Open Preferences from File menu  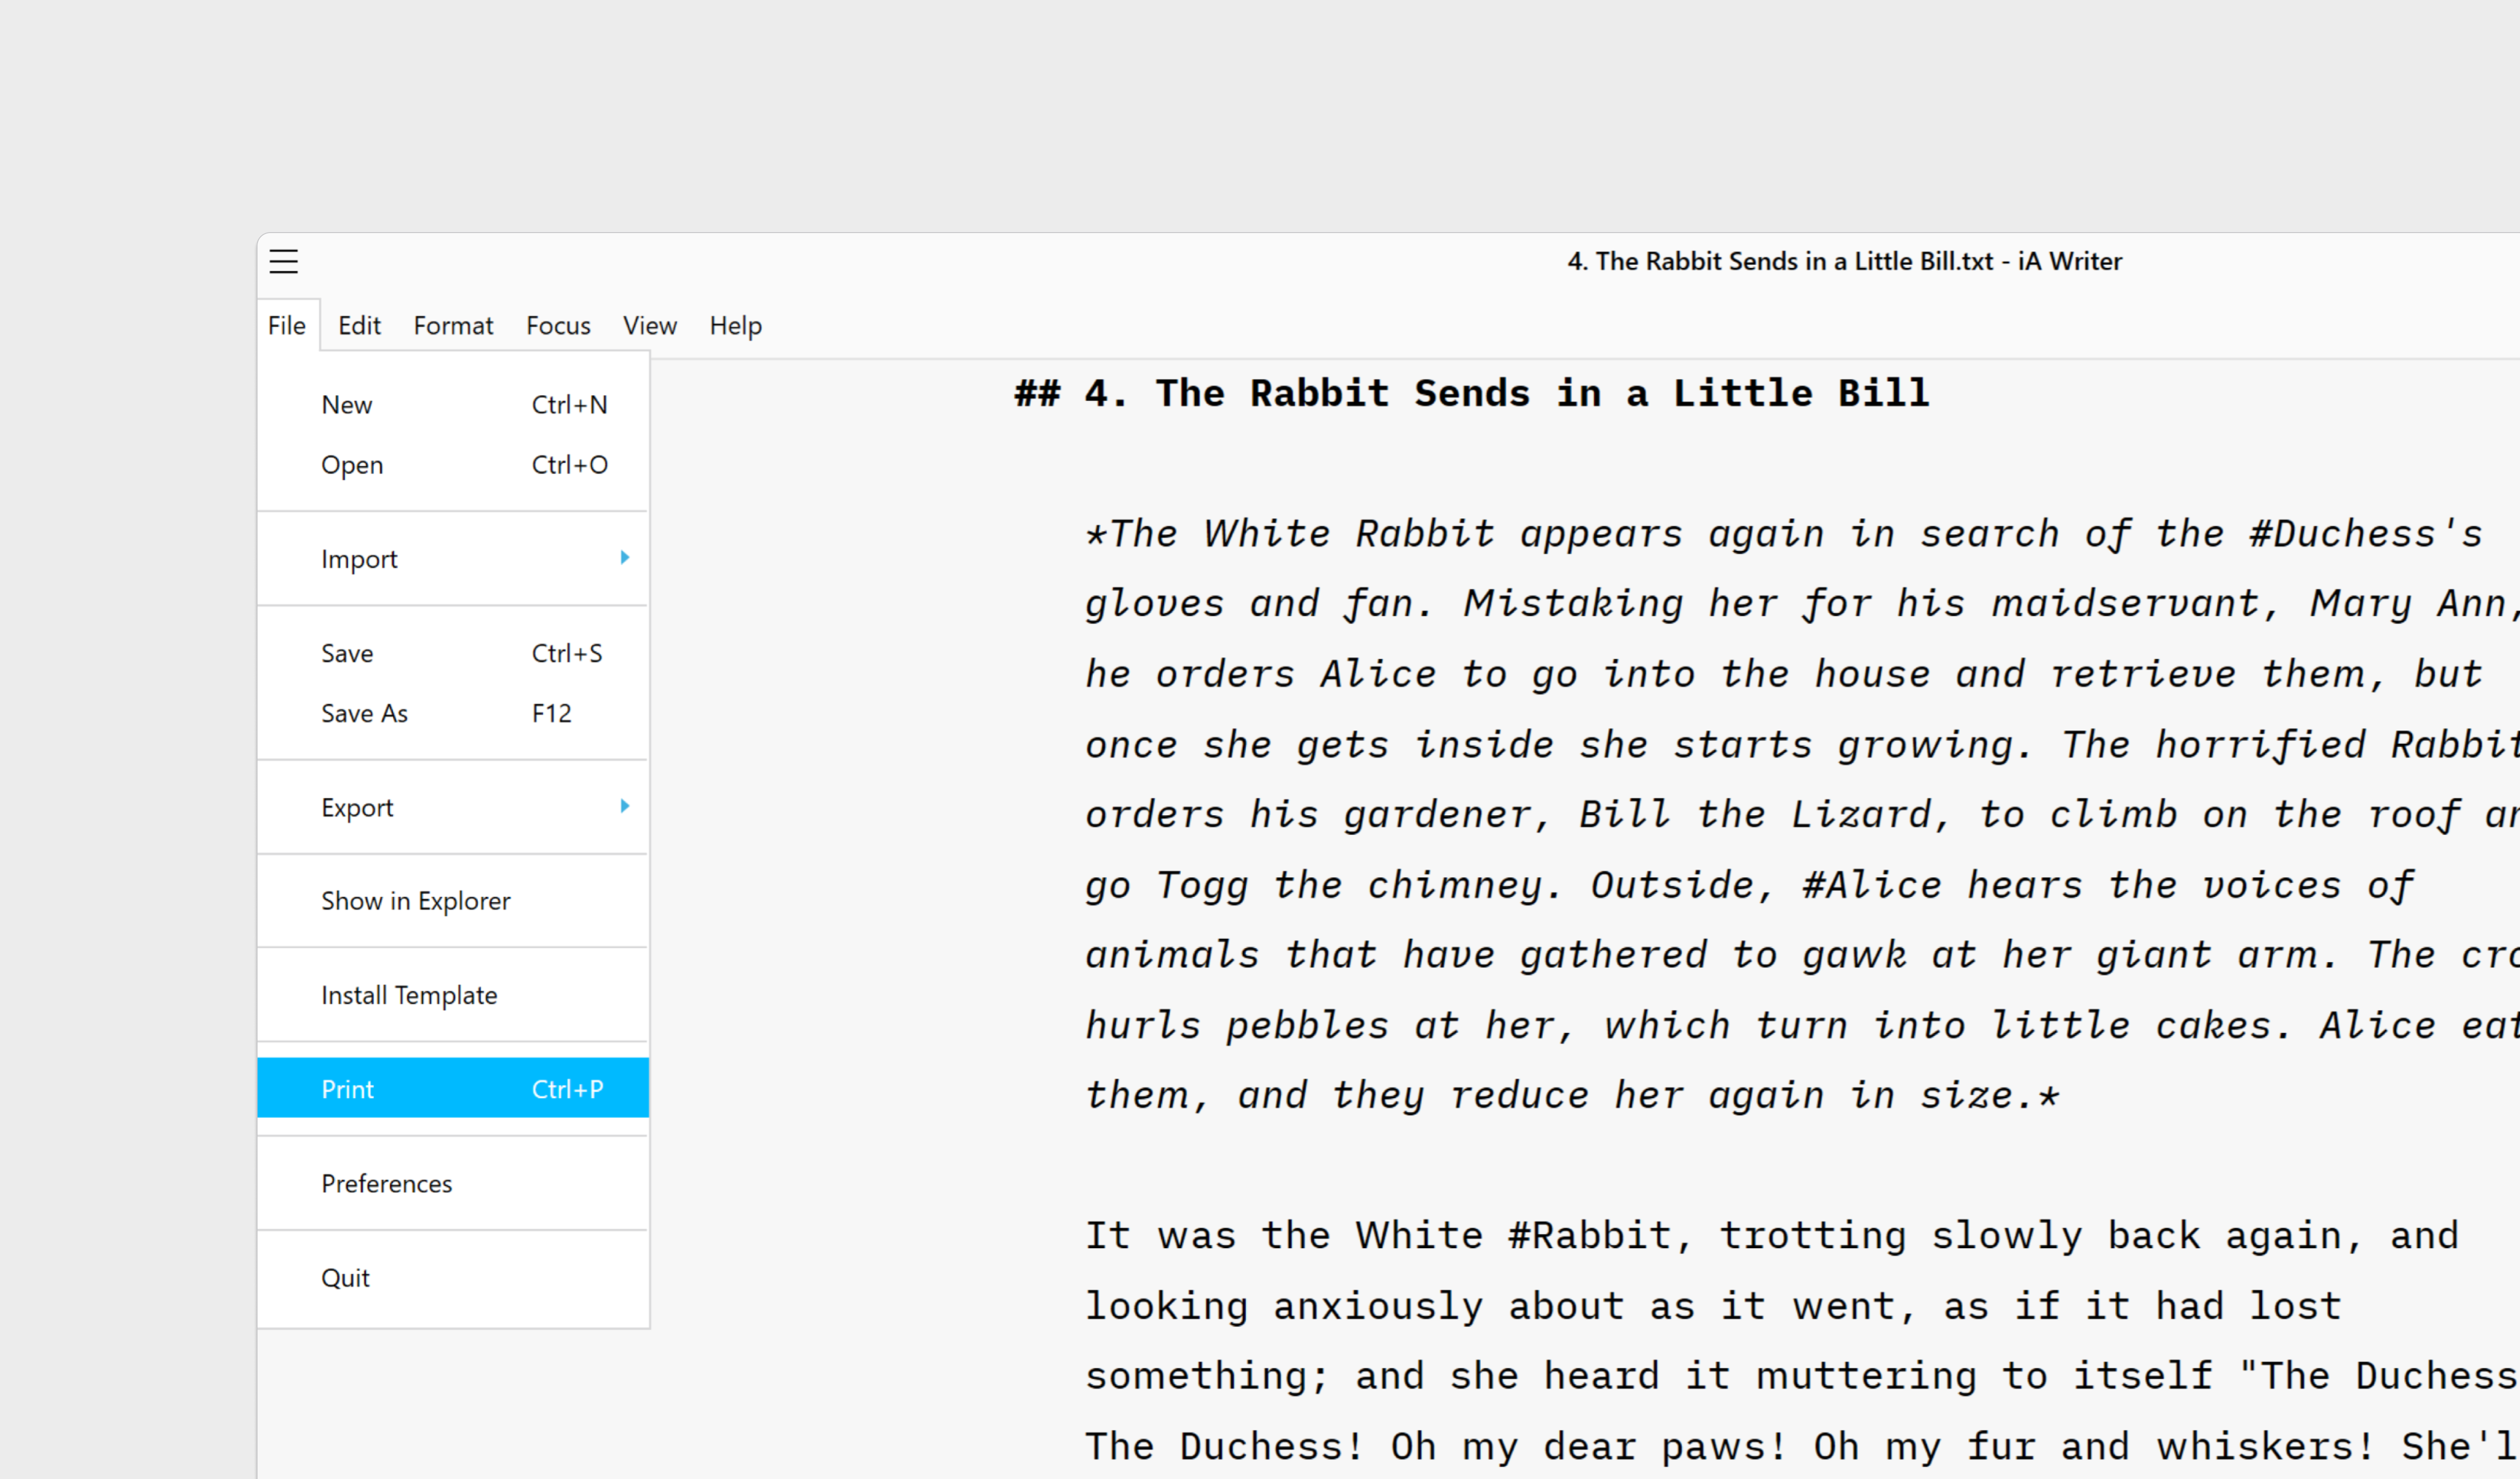click(453, 1183)
